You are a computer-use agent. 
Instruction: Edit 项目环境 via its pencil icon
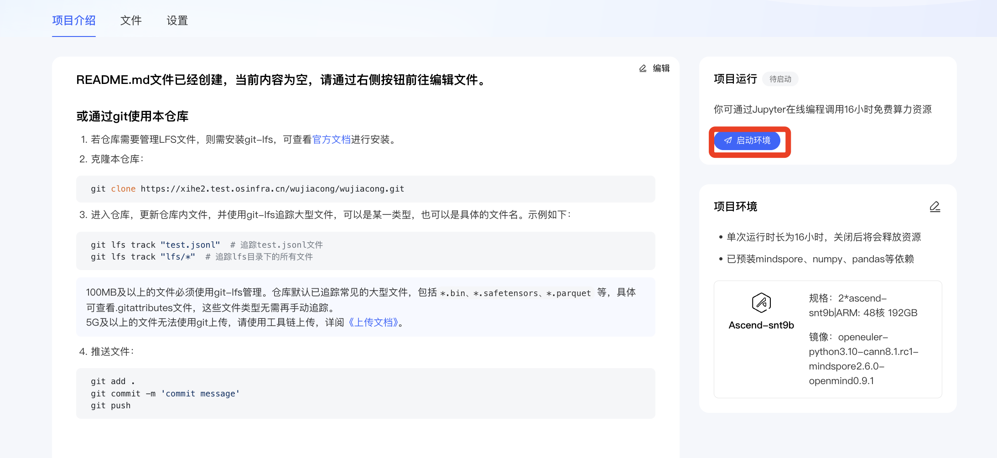(935, 207)
